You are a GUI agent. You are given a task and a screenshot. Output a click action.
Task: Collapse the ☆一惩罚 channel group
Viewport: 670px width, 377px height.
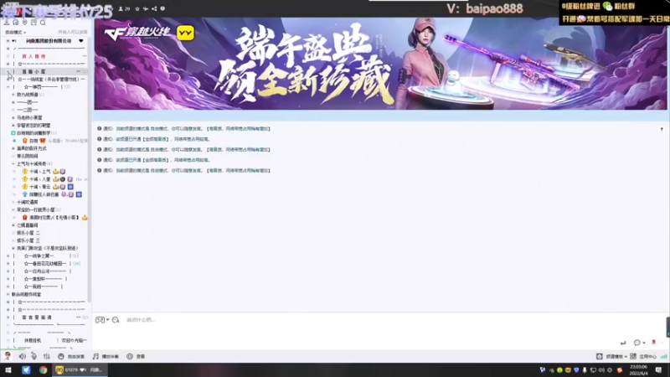[8, 87]
